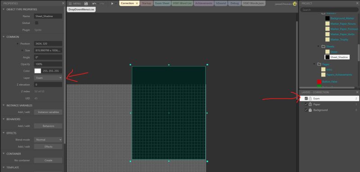This screenshot has height=172, width=360.
Task: Click the Name field Sheet_Shadow
Action: tap(48, 16)
